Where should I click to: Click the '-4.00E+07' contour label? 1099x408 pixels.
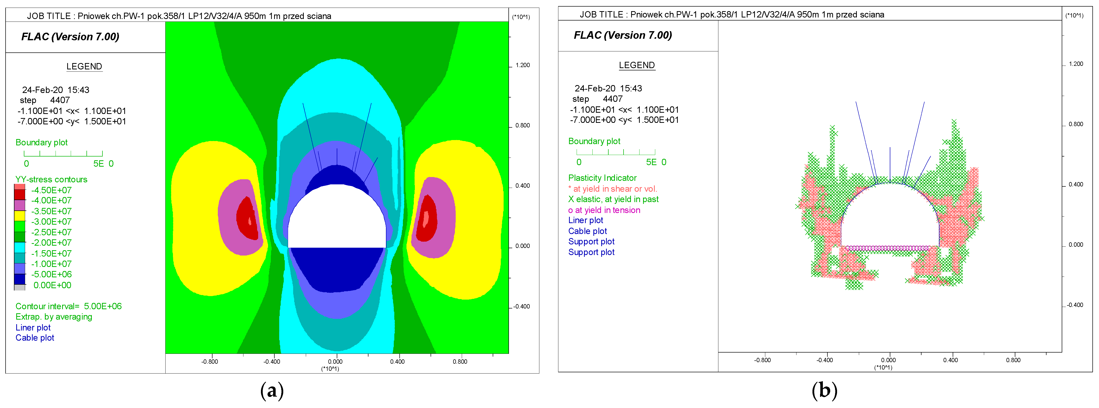click(52, 201)
